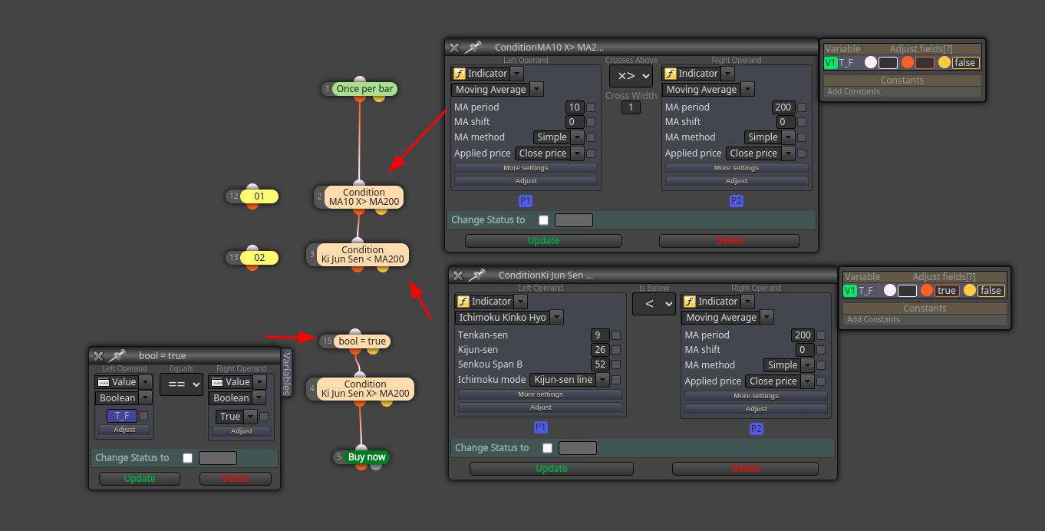Click the pin icon in ConditionMA10 panel header
This screenshot has height=531, width=1045.
[473, 48]
